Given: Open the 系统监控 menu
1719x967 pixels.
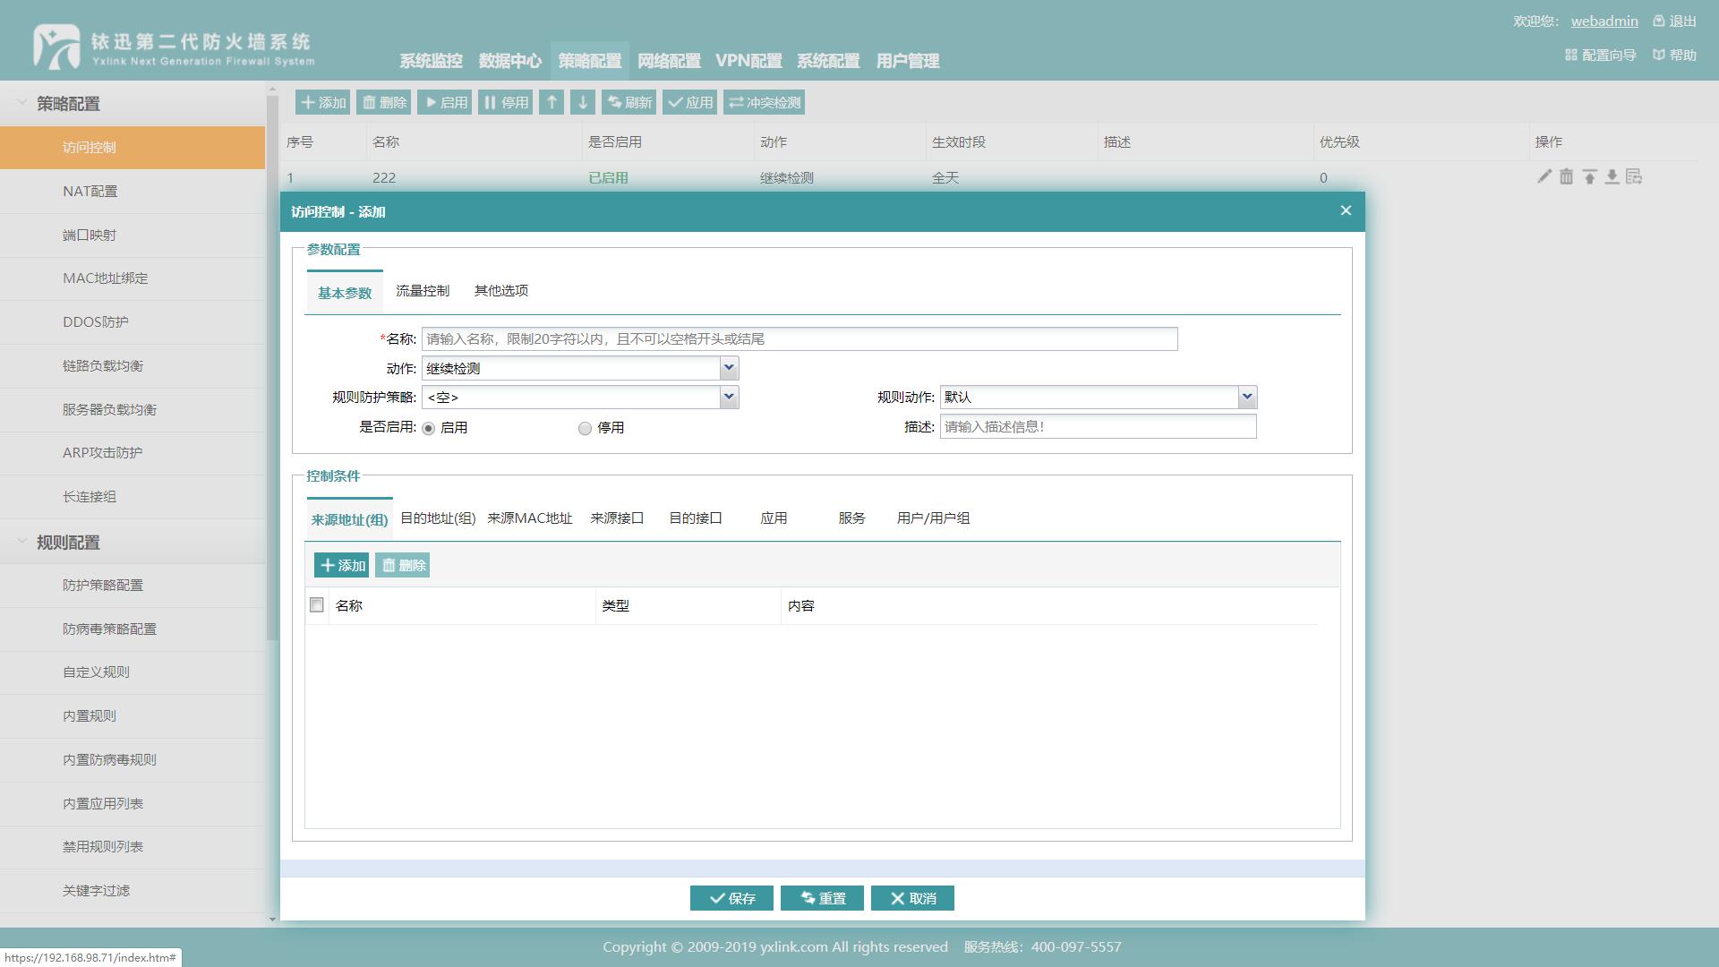Looking at the screenshot, I should click(x=431, y=61).
